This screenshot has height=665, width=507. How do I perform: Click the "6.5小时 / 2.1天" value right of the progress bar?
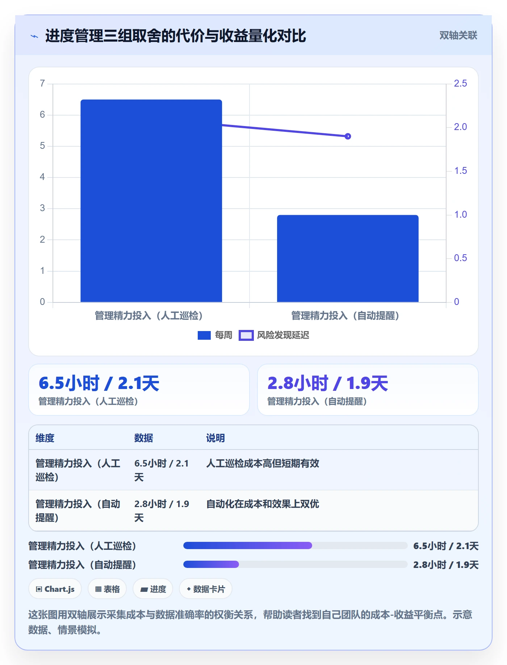(x=446, y=546)
